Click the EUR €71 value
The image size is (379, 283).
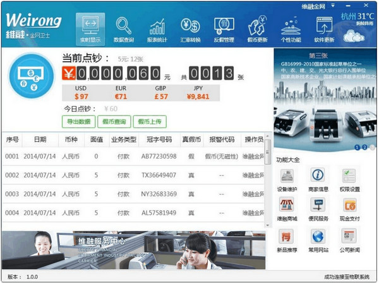(121, 97)
